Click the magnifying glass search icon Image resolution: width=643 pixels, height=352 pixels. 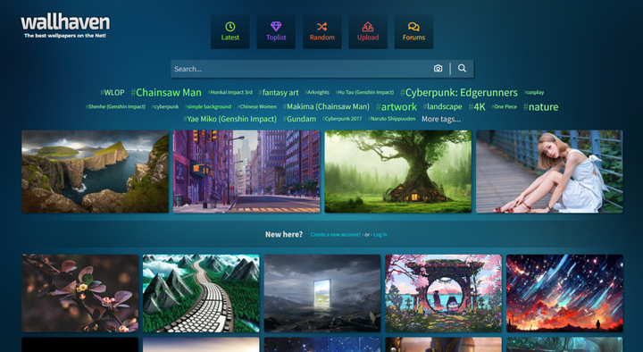pos(463,69)
